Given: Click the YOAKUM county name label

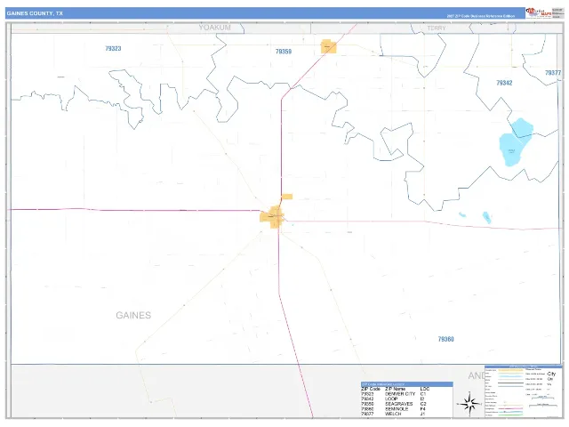Looking at the screenshot, I should [214, 28].
